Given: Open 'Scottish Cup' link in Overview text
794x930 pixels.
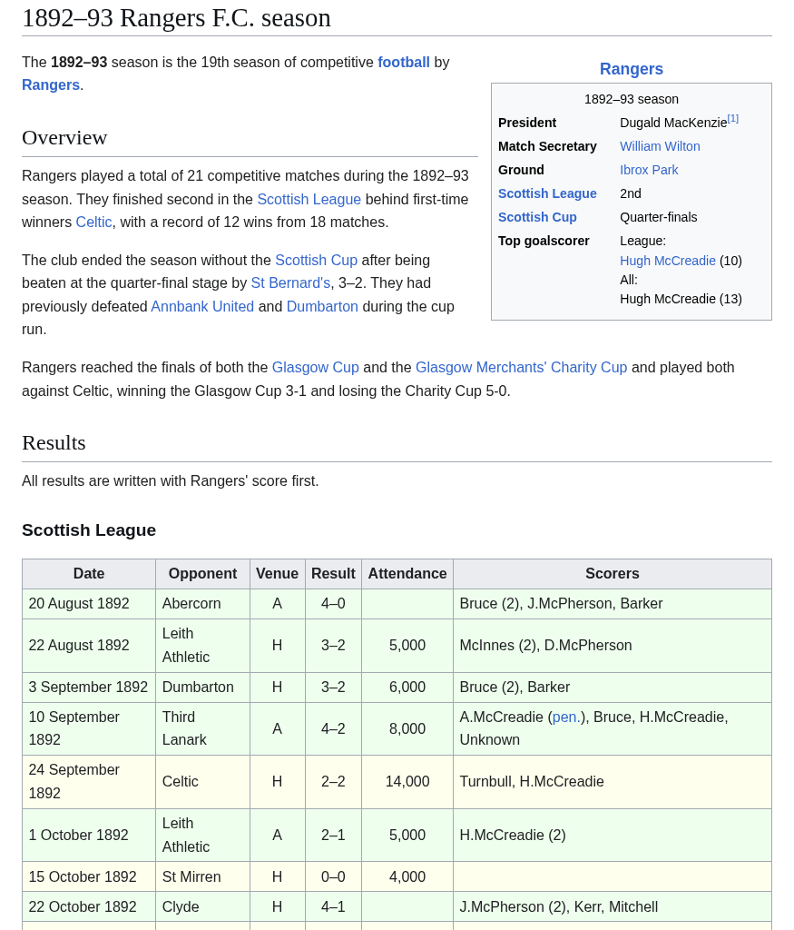Looking at the screenshot, I should point(316,261).
